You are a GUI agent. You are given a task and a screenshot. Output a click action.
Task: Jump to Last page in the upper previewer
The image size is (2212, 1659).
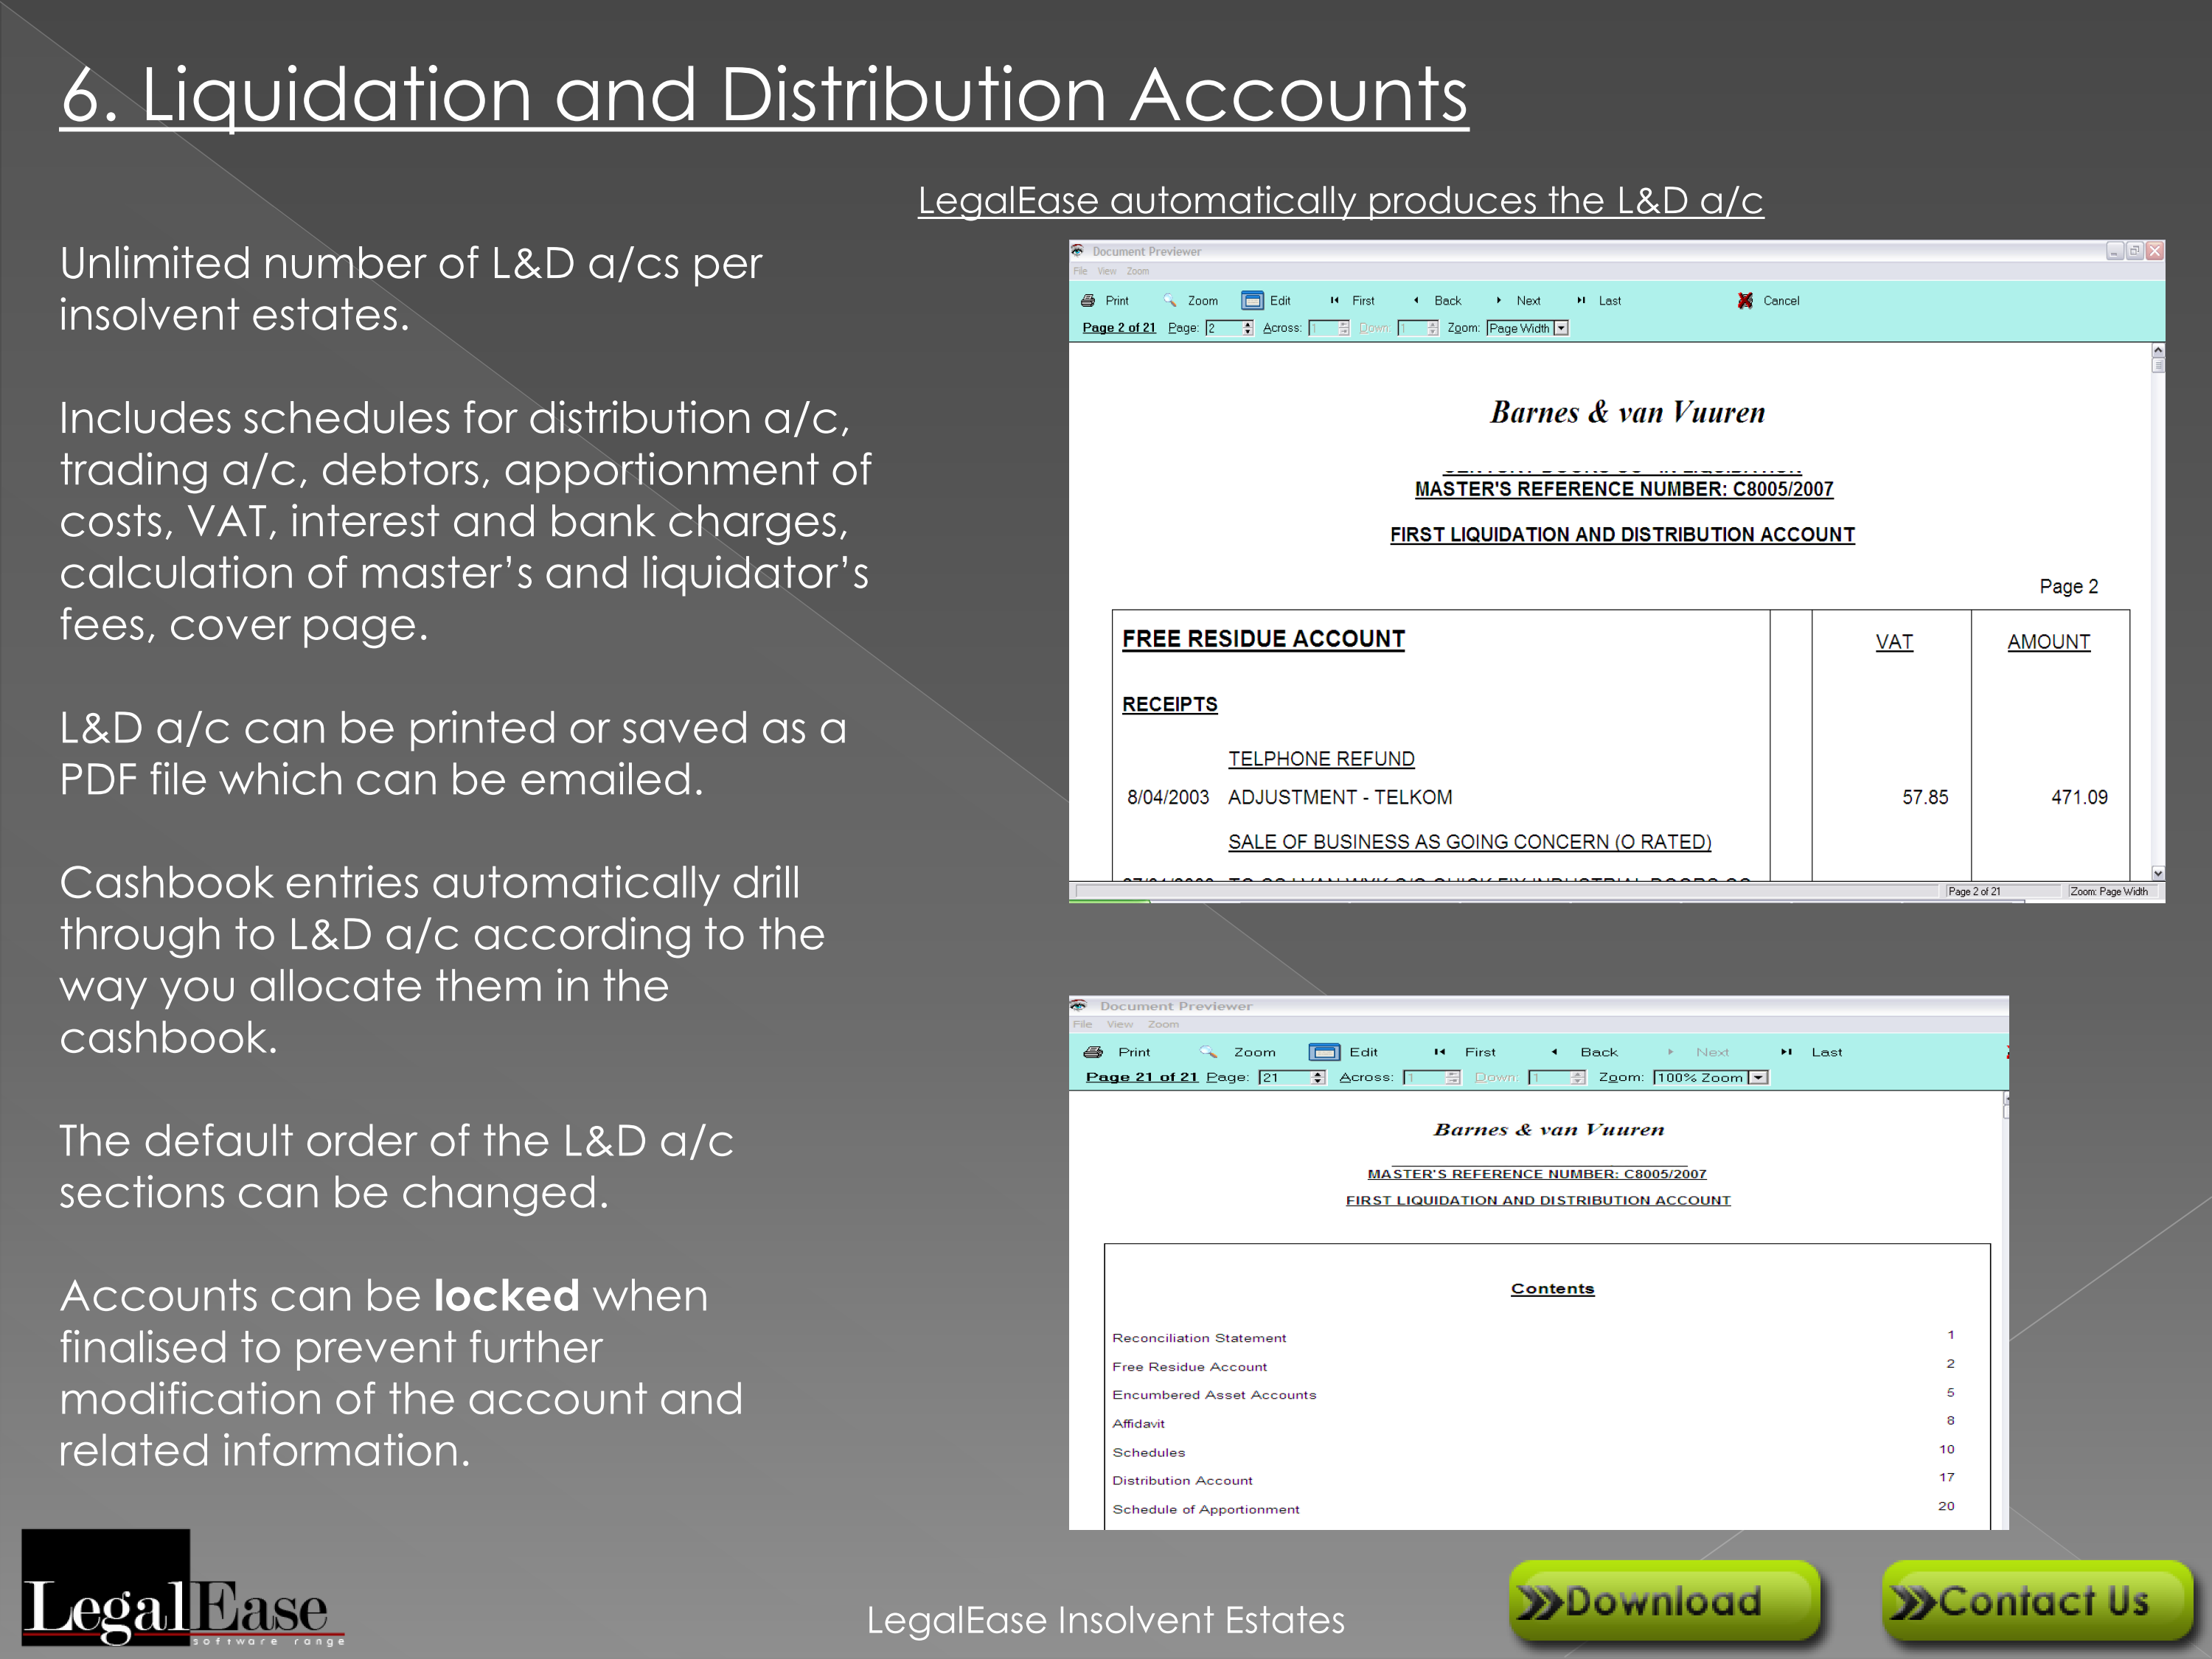click(1581, 300)
